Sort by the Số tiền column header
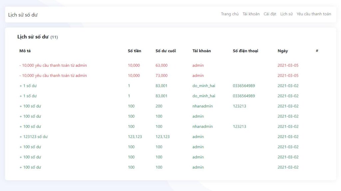Screen dimensions: 341x191 135,51
